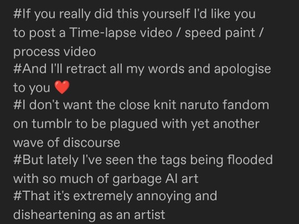
Task: Select the 'process video' line
Action: coord(54,52)
